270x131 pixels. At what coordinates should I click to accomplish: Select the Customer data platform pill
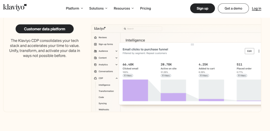[x=45, y=29]
